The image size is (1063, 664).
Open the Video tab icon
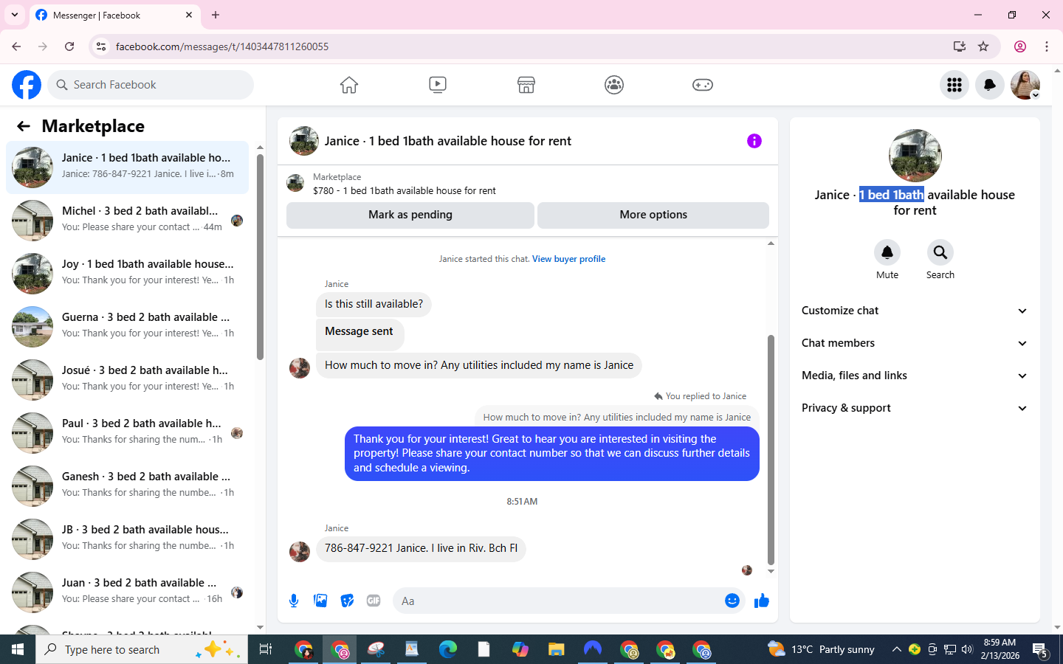click(x=438, y=85)
